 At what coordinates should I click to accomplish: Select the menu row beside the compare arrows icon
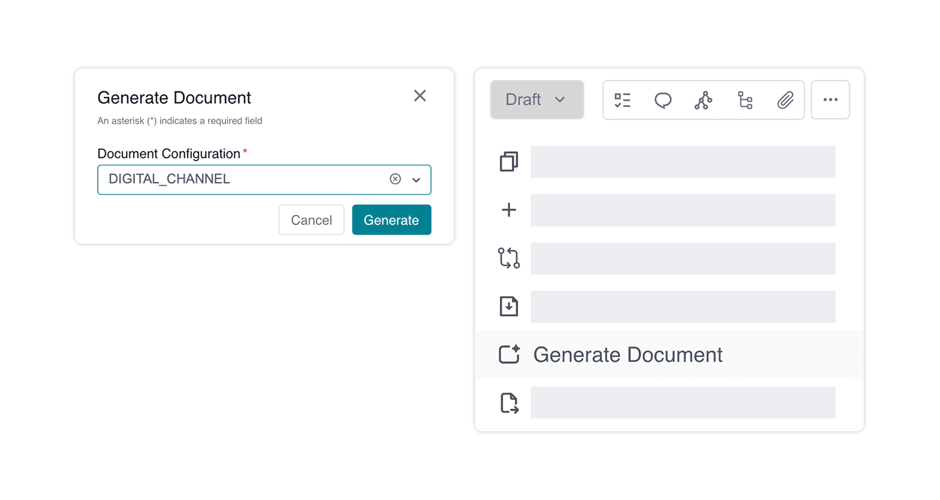tap(682, 258)
